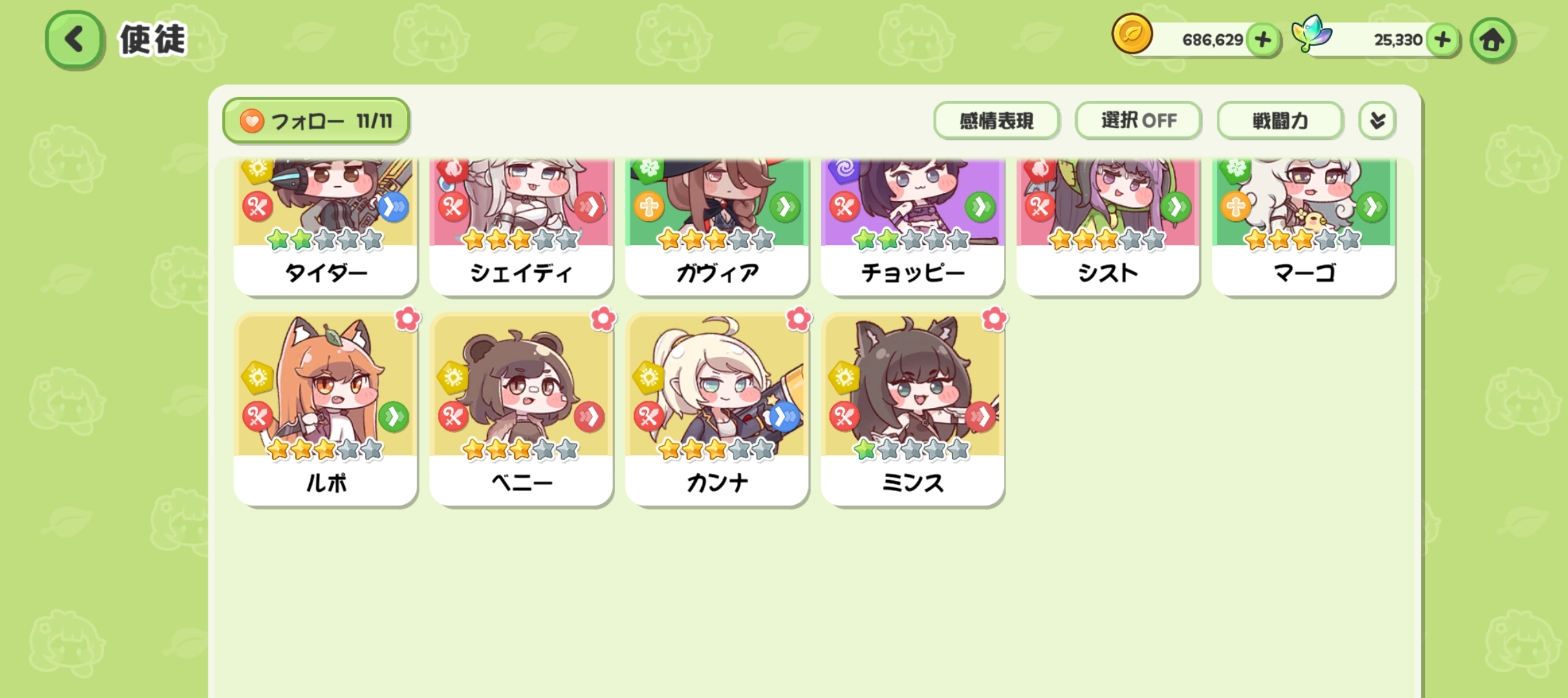Go back using the green arrow button
Image resolution: width=1568 pixels, height=698 pixels.
(74, 40)
